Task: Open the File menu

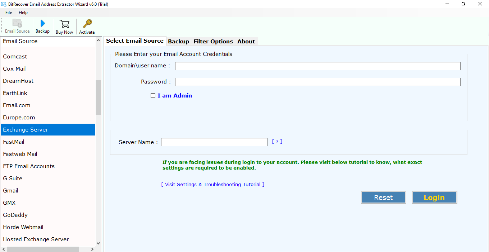Action: pyautogui.click(x=9, y=13)
